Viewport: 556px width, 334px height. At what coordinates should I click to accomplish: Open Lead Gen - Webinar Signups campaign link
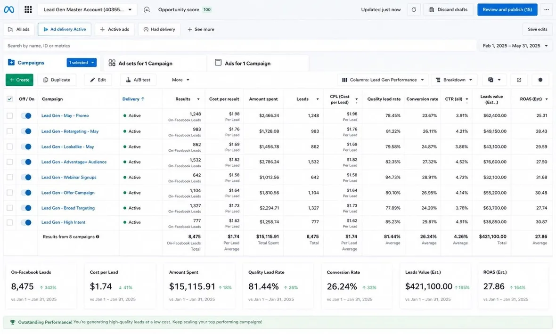(69, 177)
